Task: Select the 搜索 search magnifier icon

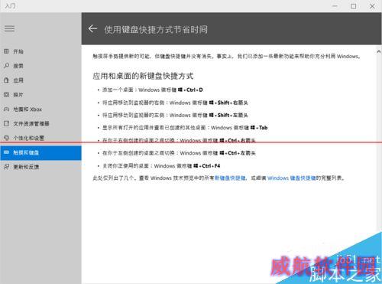Action: [6, 66]
